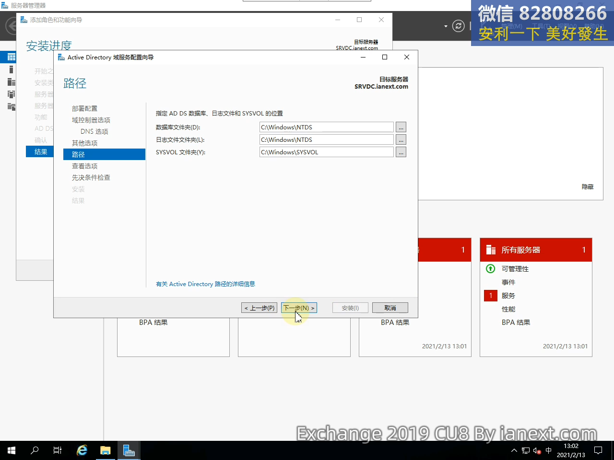Screen dimensions: 614x460
Task: Open 事件 in the 所有服务器 tile
Action: click(508, 282)
